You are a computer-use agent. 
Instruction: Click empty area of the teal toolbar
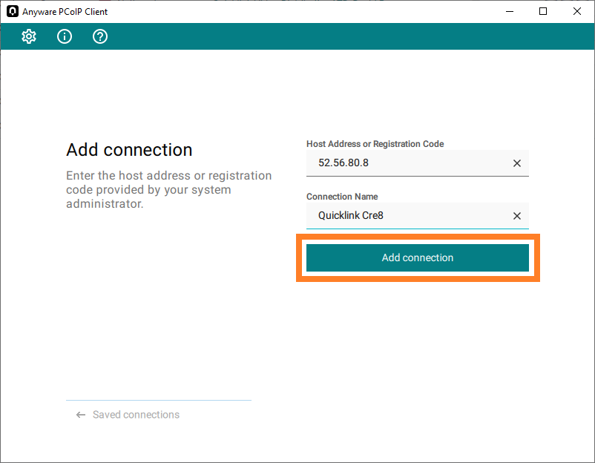[334, 36]
